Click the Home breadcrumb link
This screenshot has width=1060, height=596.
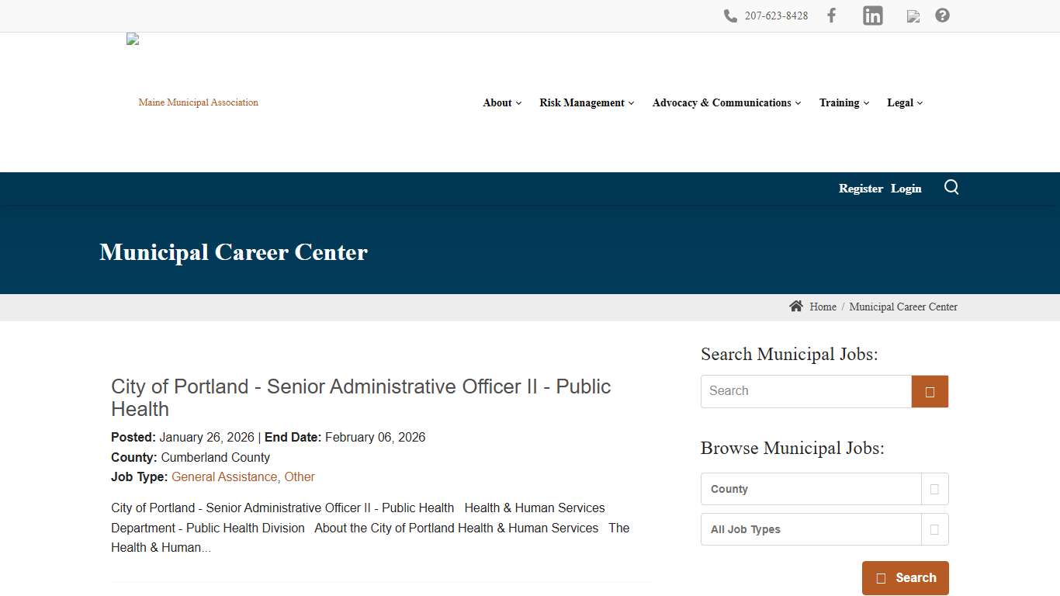coord(823,307)
